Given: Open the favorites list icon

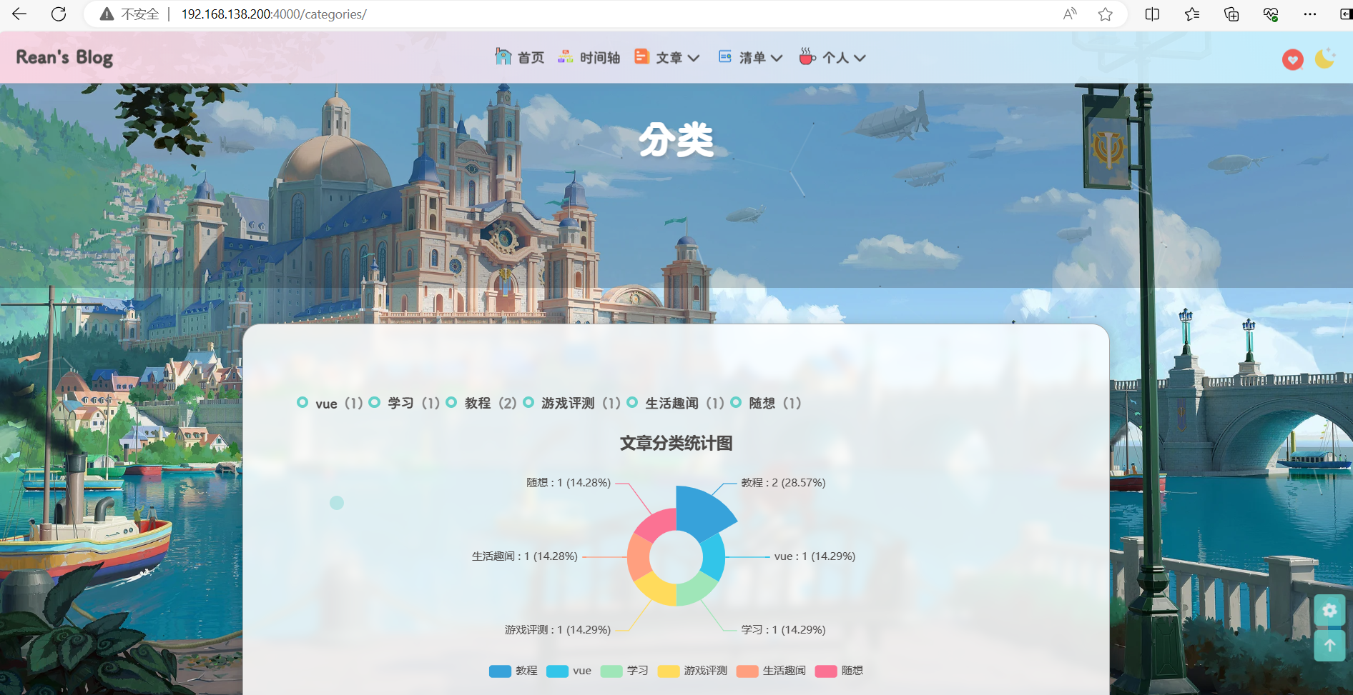Looking at the screenshot, I should point(1192,14).
